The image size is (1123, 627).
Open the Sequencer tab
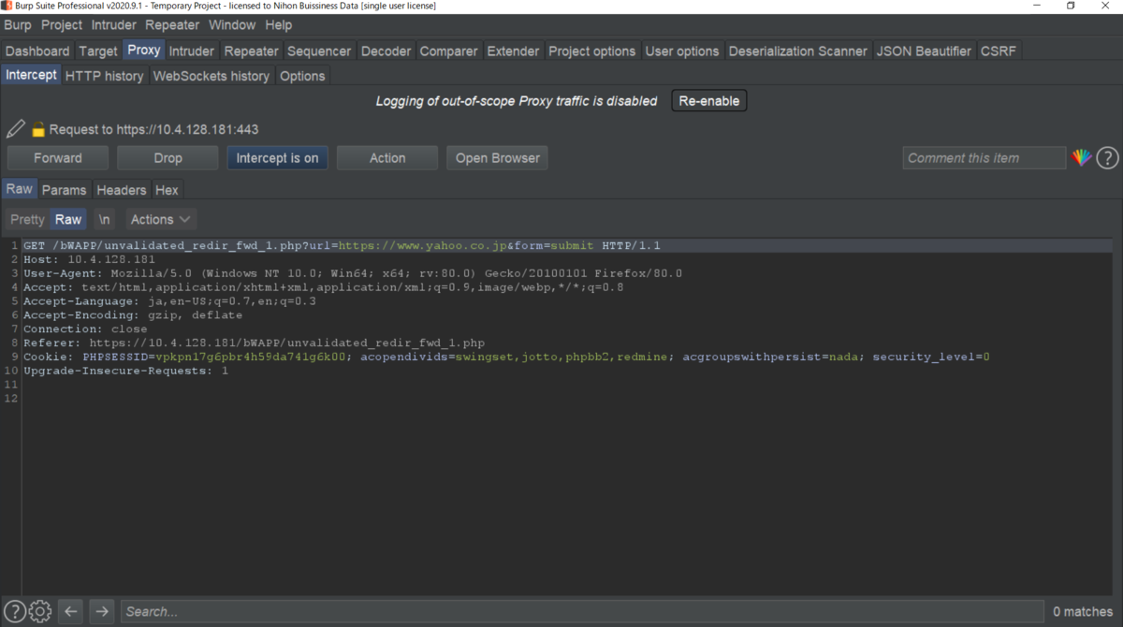[x=319, y=51]
